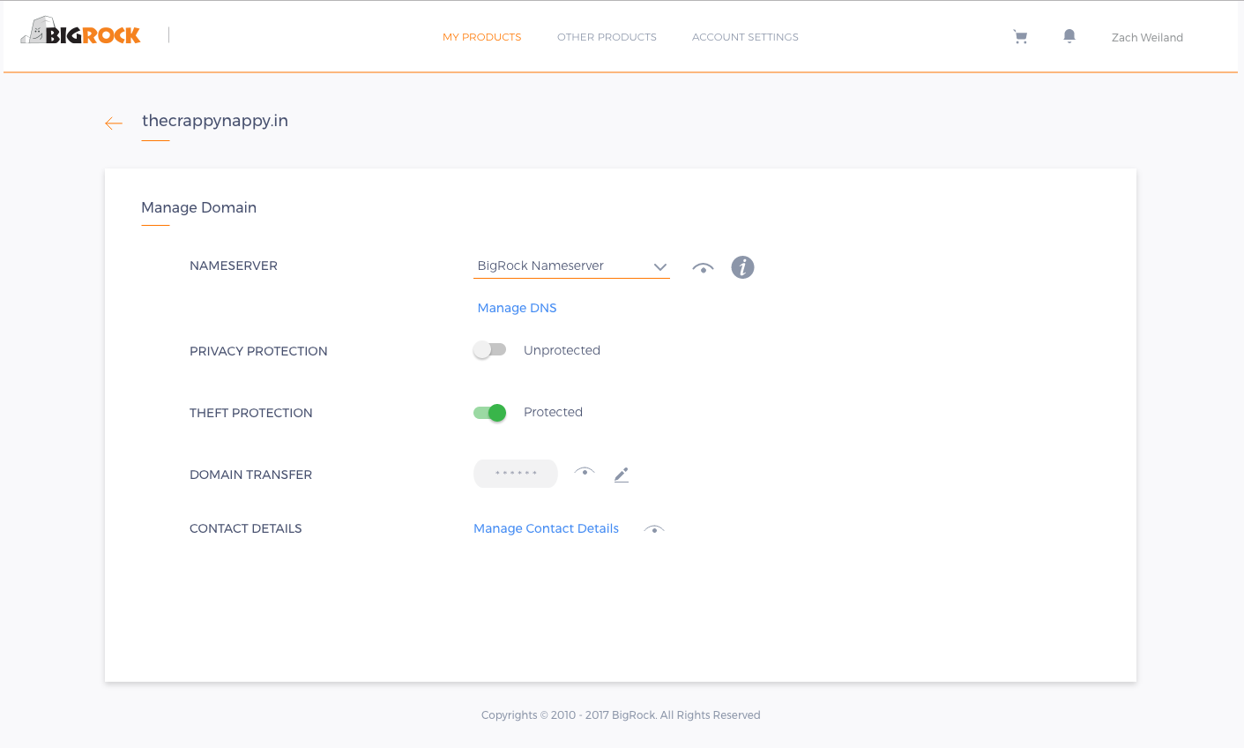Open Zach Weiland account menu
This screenshot has width=1244, height=748.
(1147, 37)
